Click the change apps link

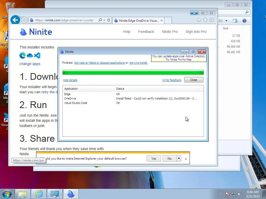(x=30, y=64)
